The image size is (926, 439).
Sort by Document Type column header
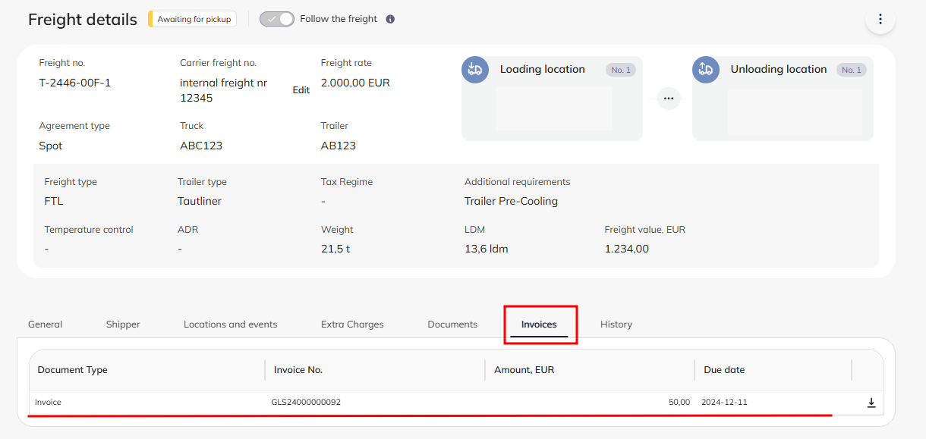[73, 370]
